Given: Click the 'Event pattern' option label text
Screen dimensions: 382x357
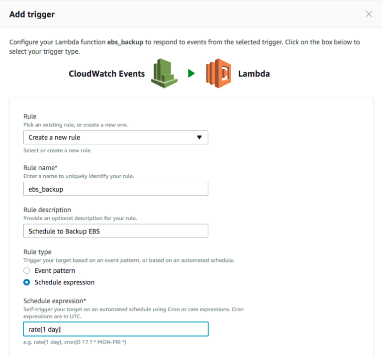Looking at the screenshot, I should point(55,271).
